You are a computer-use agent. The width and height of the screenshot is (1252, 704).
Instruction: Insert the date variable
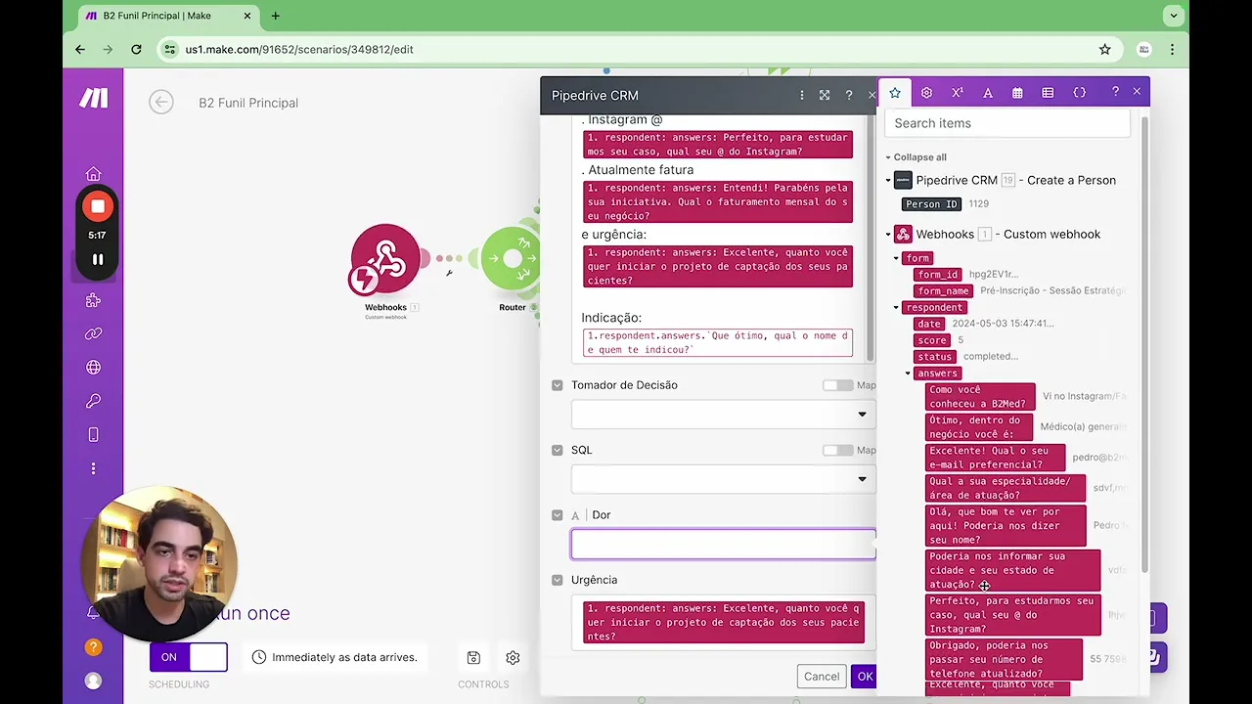coord(929,324)
